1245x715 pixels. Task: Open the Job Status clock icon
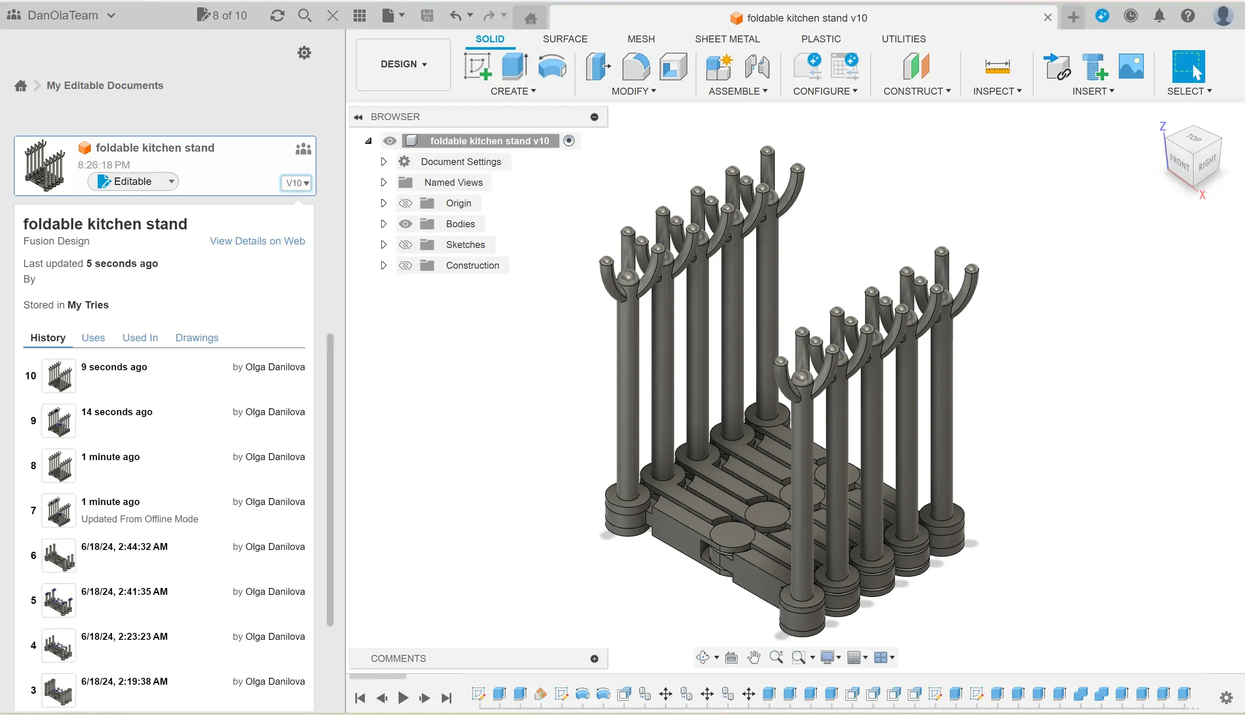point(1130,16)
